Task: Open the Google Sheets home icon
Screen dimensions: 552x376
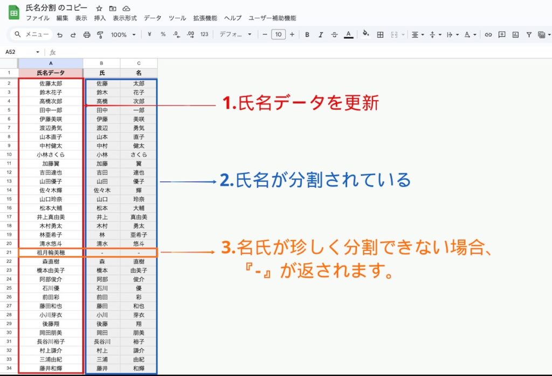Action: [13, 13]
